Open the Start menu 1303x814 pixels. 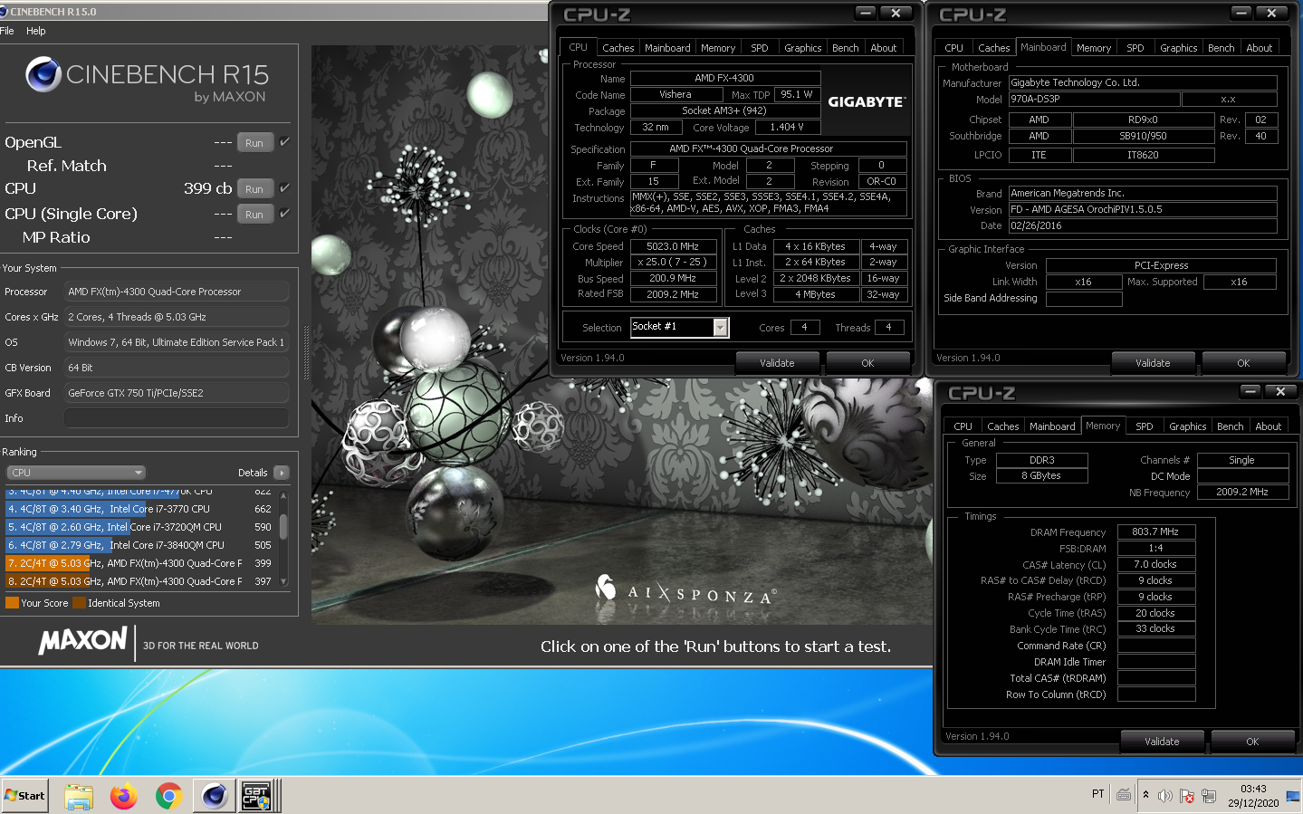coord(24,796)
